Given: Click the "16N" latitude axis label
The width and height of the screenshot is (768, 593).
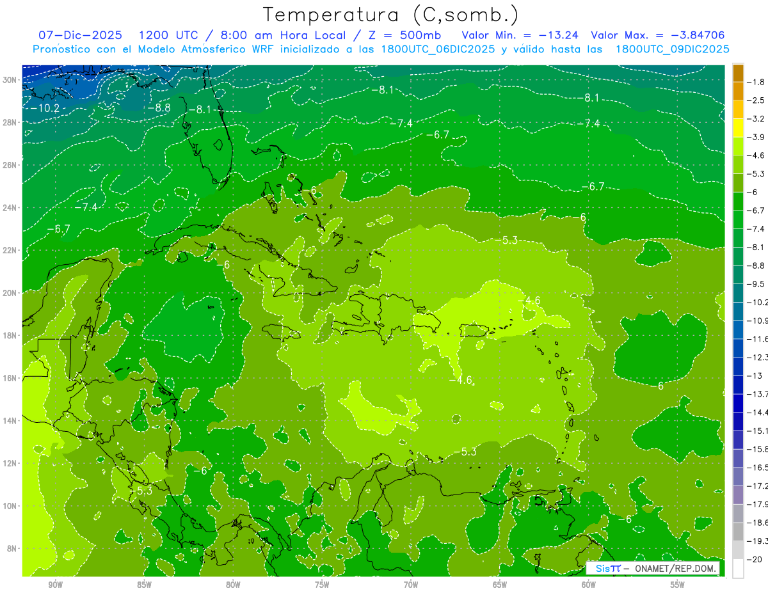Looking at the screenshot, I should coord(10,378).
